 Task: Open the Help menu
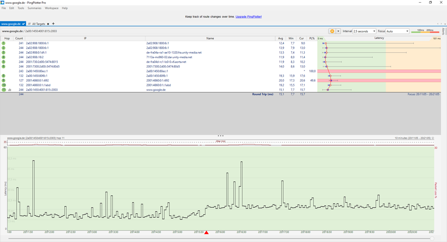click(65, 8)
